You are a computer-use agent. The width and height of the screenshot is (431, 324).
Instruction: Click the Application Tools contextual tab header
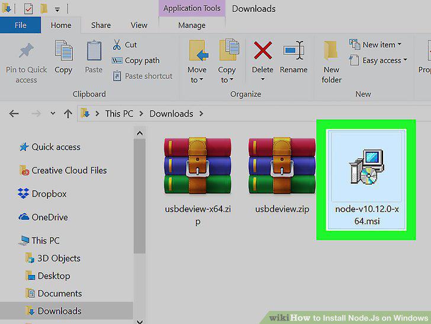(x=192, y=8)
